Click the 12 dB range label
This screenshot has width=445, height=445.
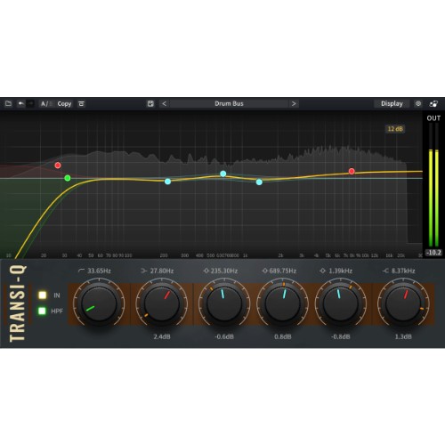(x=395, y=129)
